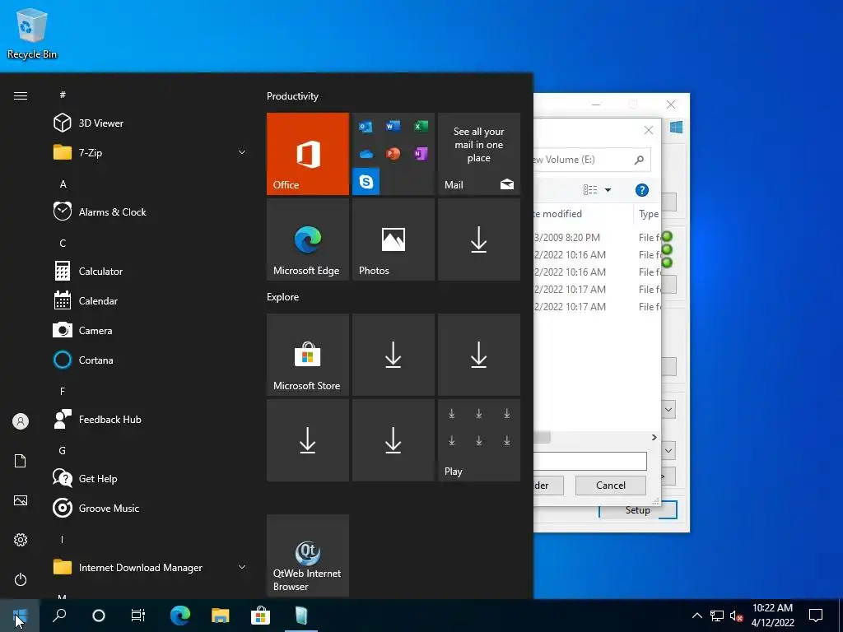Open Microsoft Store from the taskbar

[x=260, y=616]
